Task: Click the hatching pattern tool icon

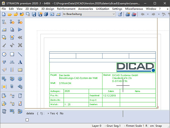Action: point(20,70)
